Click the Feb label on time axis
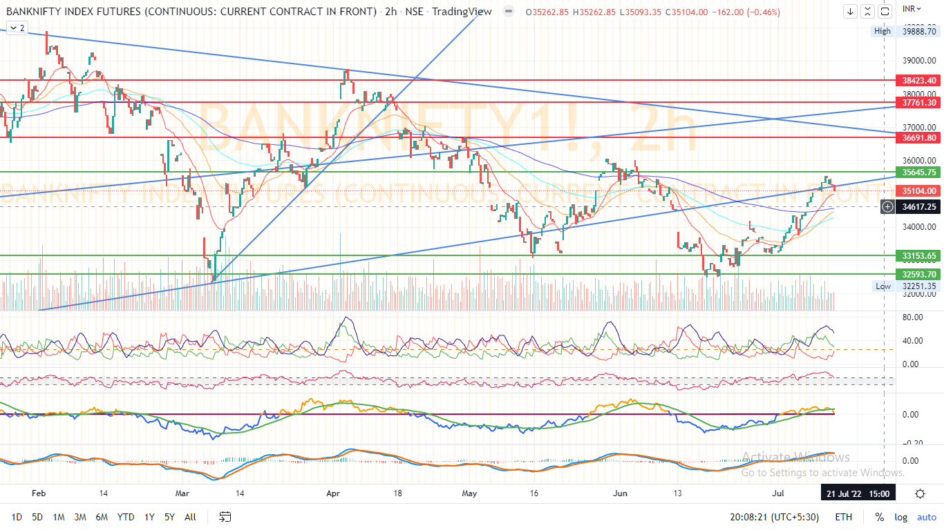Image resolution: width=944 pixels, height=530 pixels. pyautogui.click(x=39, y=493)
